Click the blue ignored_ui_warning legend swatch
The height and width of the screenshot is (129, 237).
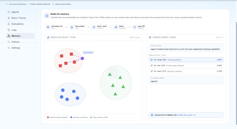71,117
